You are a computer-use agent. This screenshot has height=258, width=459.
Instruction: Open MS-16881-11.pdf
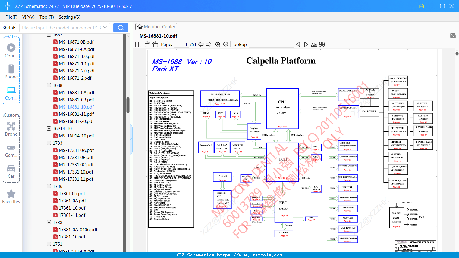(76, 114)
